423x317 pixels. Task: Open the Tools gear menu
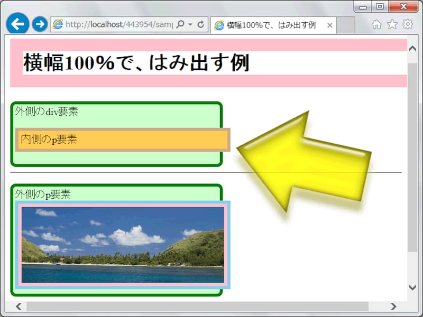(x=408, y=24)
